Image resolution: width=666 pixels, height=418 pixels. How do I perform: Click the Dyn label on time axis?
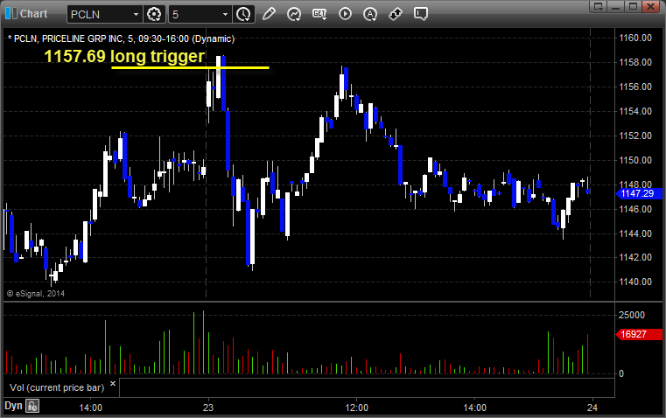13,406
